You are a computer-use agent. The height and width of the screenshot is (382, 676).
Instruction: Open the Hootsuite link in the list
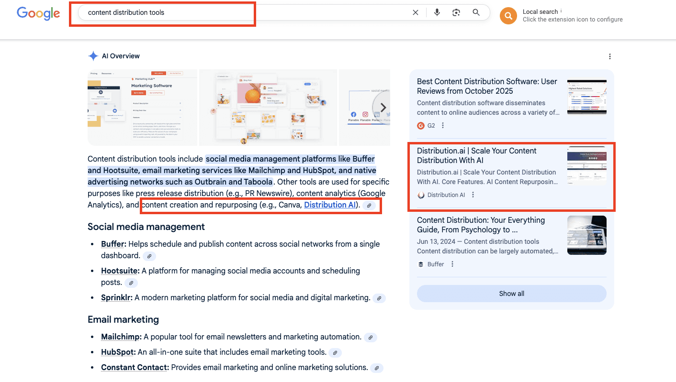[120, 271]
